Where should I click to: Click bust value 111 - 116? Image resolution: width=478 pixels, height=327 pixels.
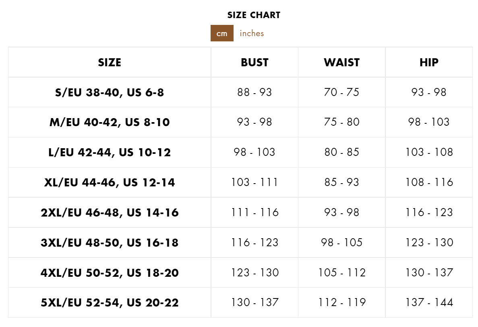(x=255, y=213)
